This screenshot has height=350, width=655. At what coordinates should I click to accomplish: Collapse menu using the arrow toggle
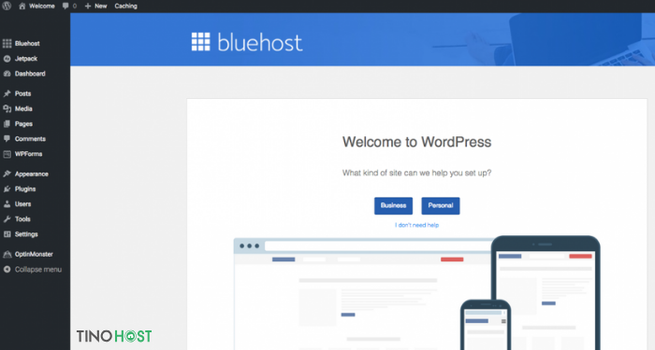7,270
